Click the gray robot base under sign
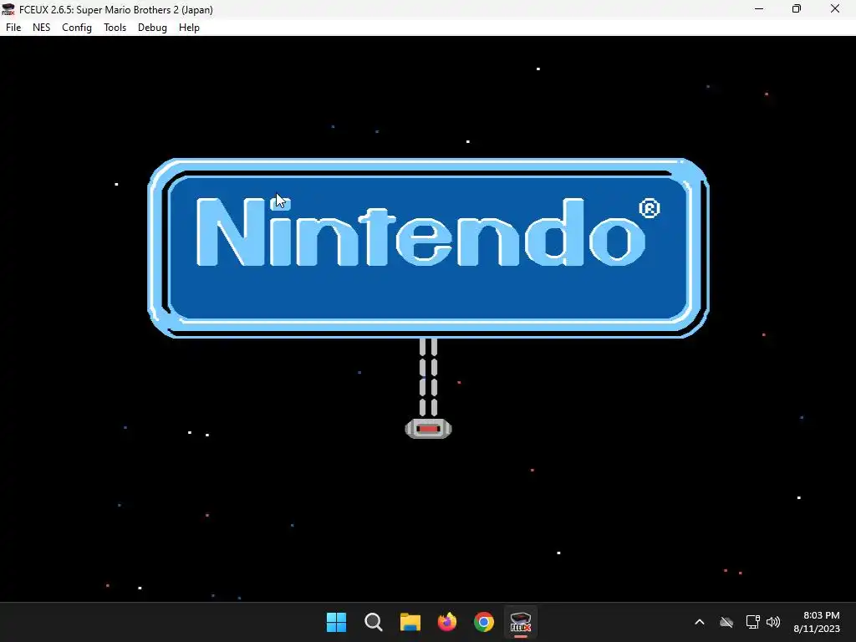Screen dimensions: 856x642 [x=429, y=429]
